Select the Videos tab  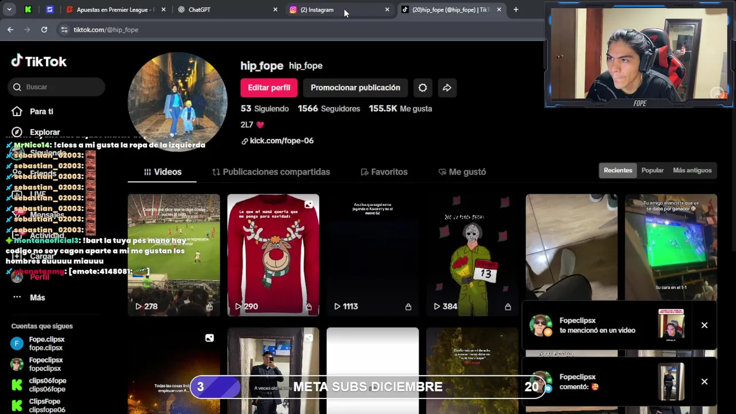[x=162, y=172]
